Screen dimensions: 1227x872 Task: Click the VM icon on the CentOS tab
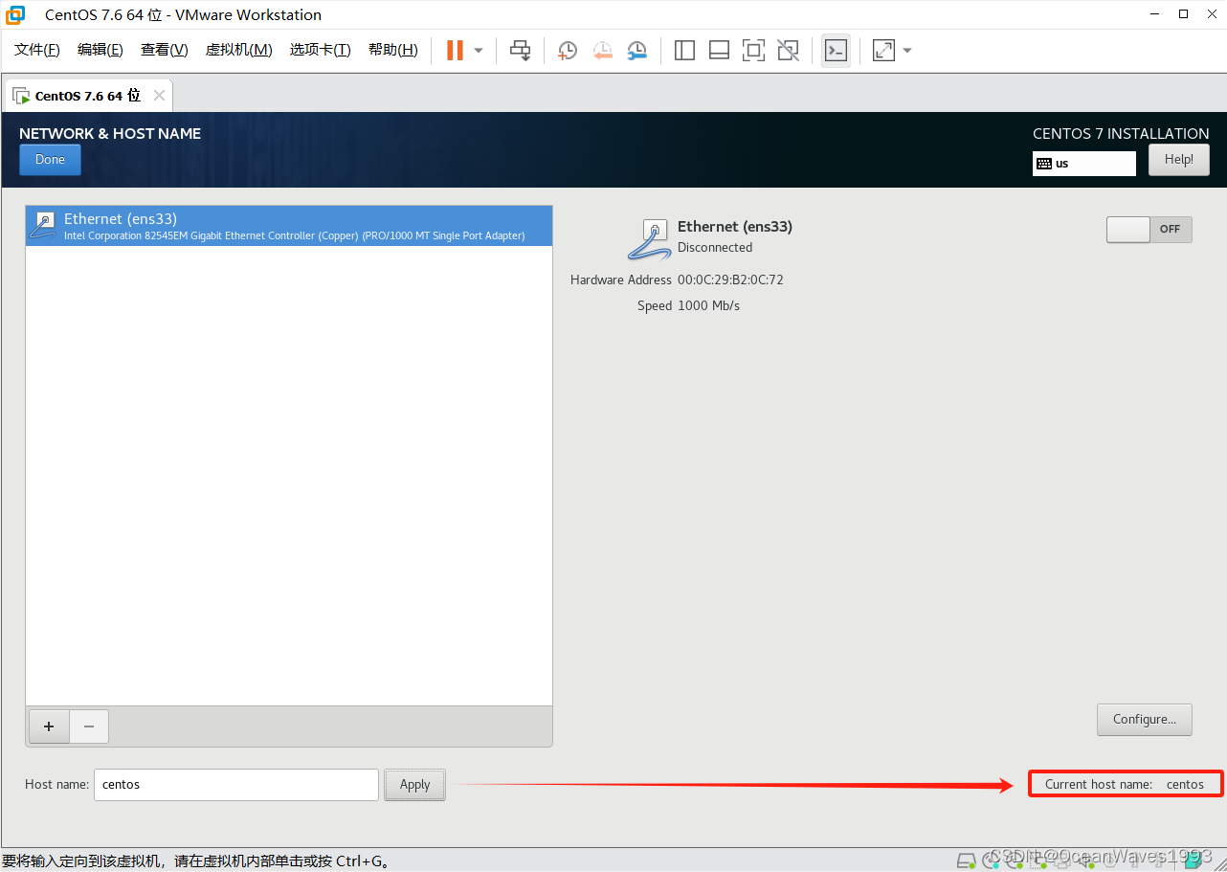coord(21,97)
